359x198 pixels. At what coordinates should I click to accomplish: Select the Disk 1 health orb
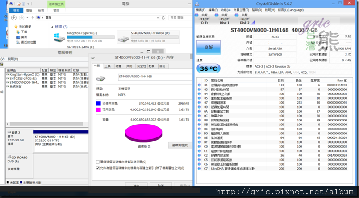pos(217,15)
